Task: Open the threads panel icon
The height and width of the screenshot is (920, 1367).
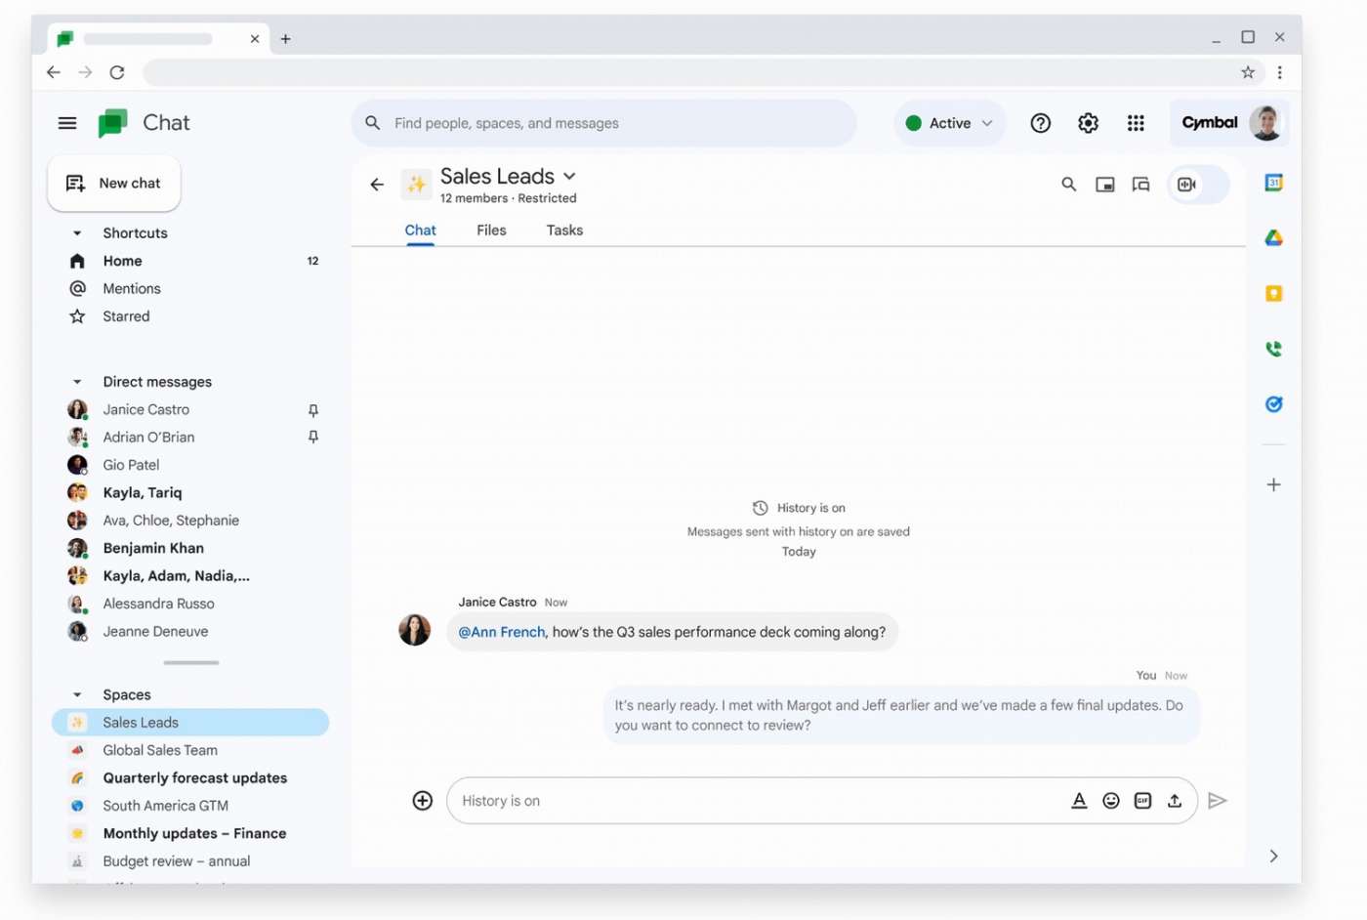Action: [1140, 185]
